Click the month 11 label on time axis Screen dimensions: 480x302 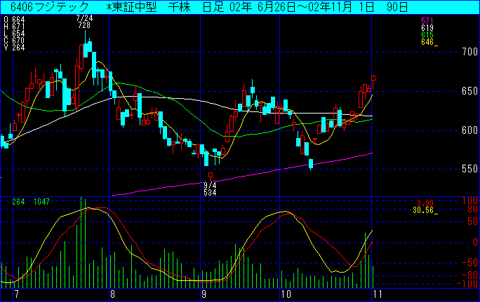[378, 295]
